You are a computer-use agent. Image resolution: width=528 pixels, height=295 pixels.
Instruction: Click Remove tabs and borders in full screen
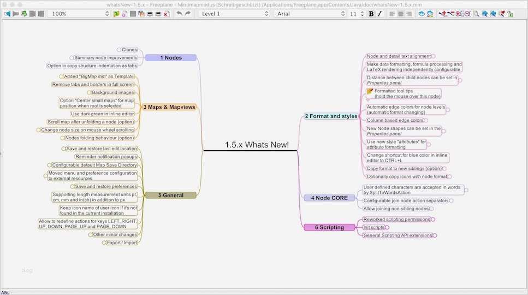tap(93, 85)
